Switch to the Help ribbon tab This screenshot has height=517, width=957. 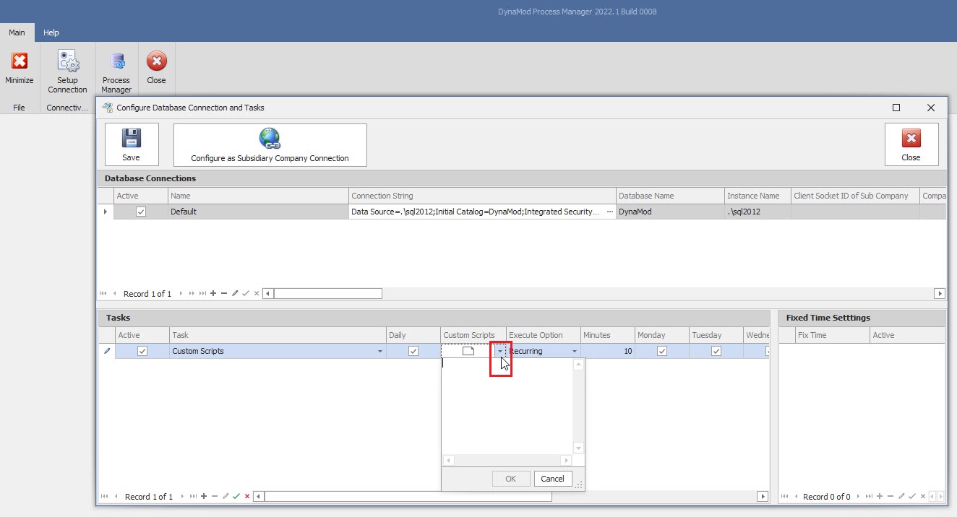51,32
